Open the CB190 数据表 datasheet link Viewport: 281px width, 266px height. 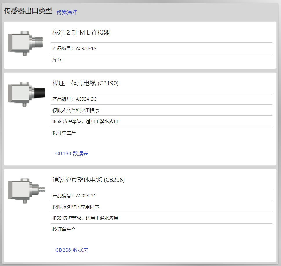pyautogui.click(x=72, y=153)
